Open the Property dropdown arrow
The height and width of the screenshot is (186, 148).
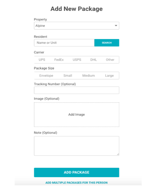point(116,26)
